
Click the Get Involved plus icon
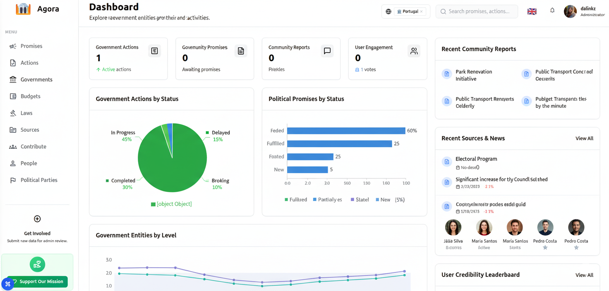click(37, 219)
